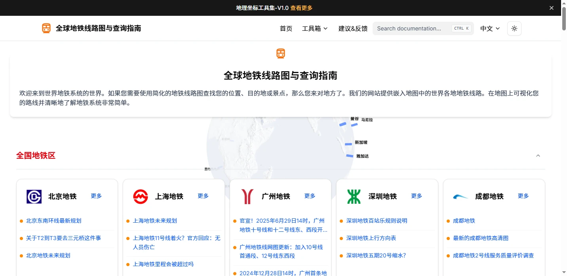
Task: Open the 上海地铁未来规划 article
Action: (155, 221)
